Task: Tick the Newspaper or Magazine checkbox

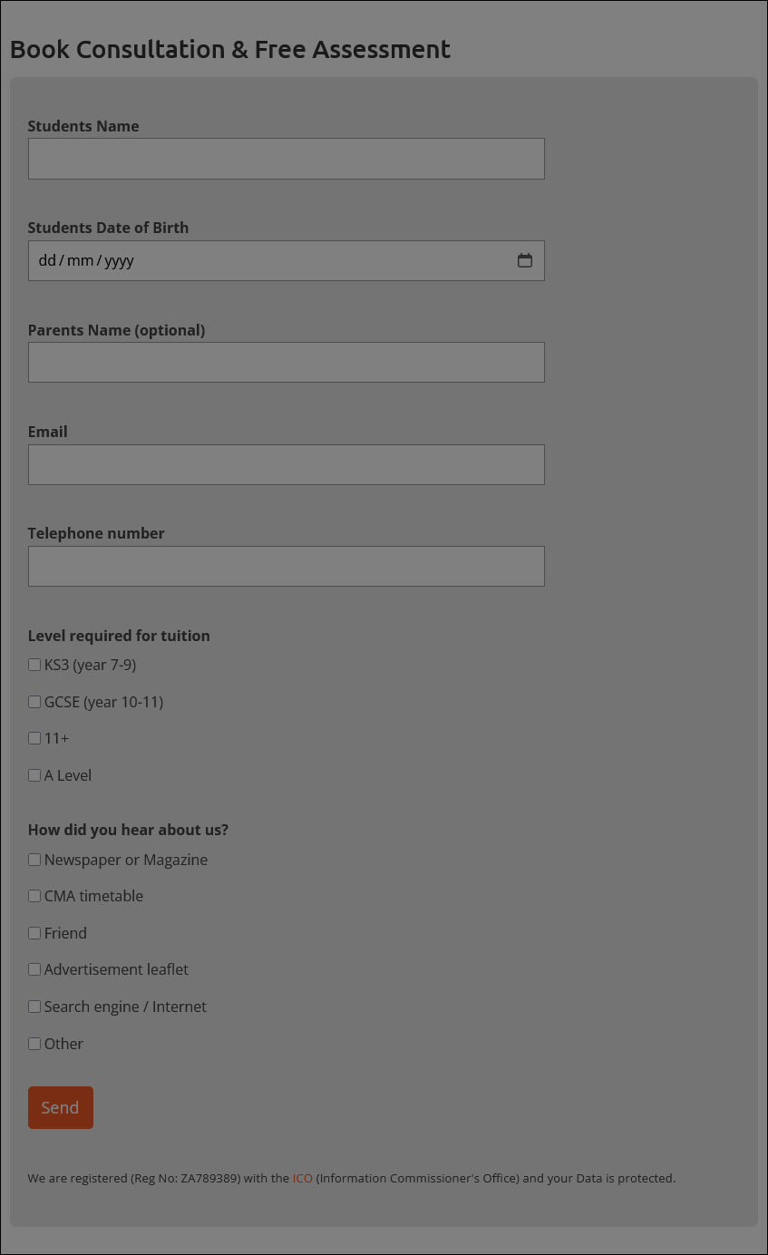Action: pos(34,860)
